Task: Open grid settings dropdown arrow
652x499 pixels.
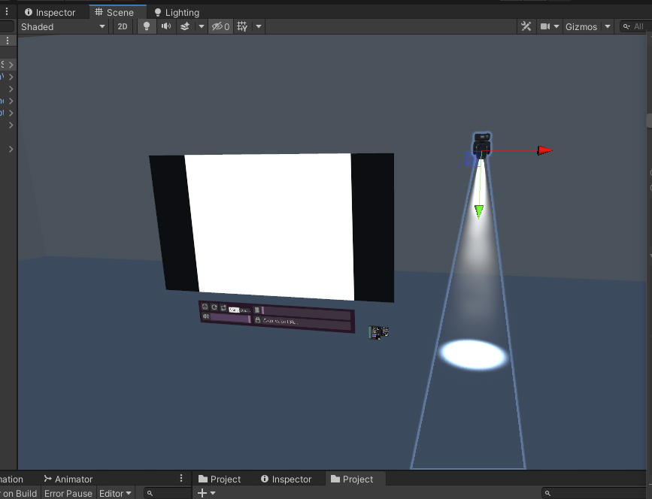Action: tap(259, 26)
